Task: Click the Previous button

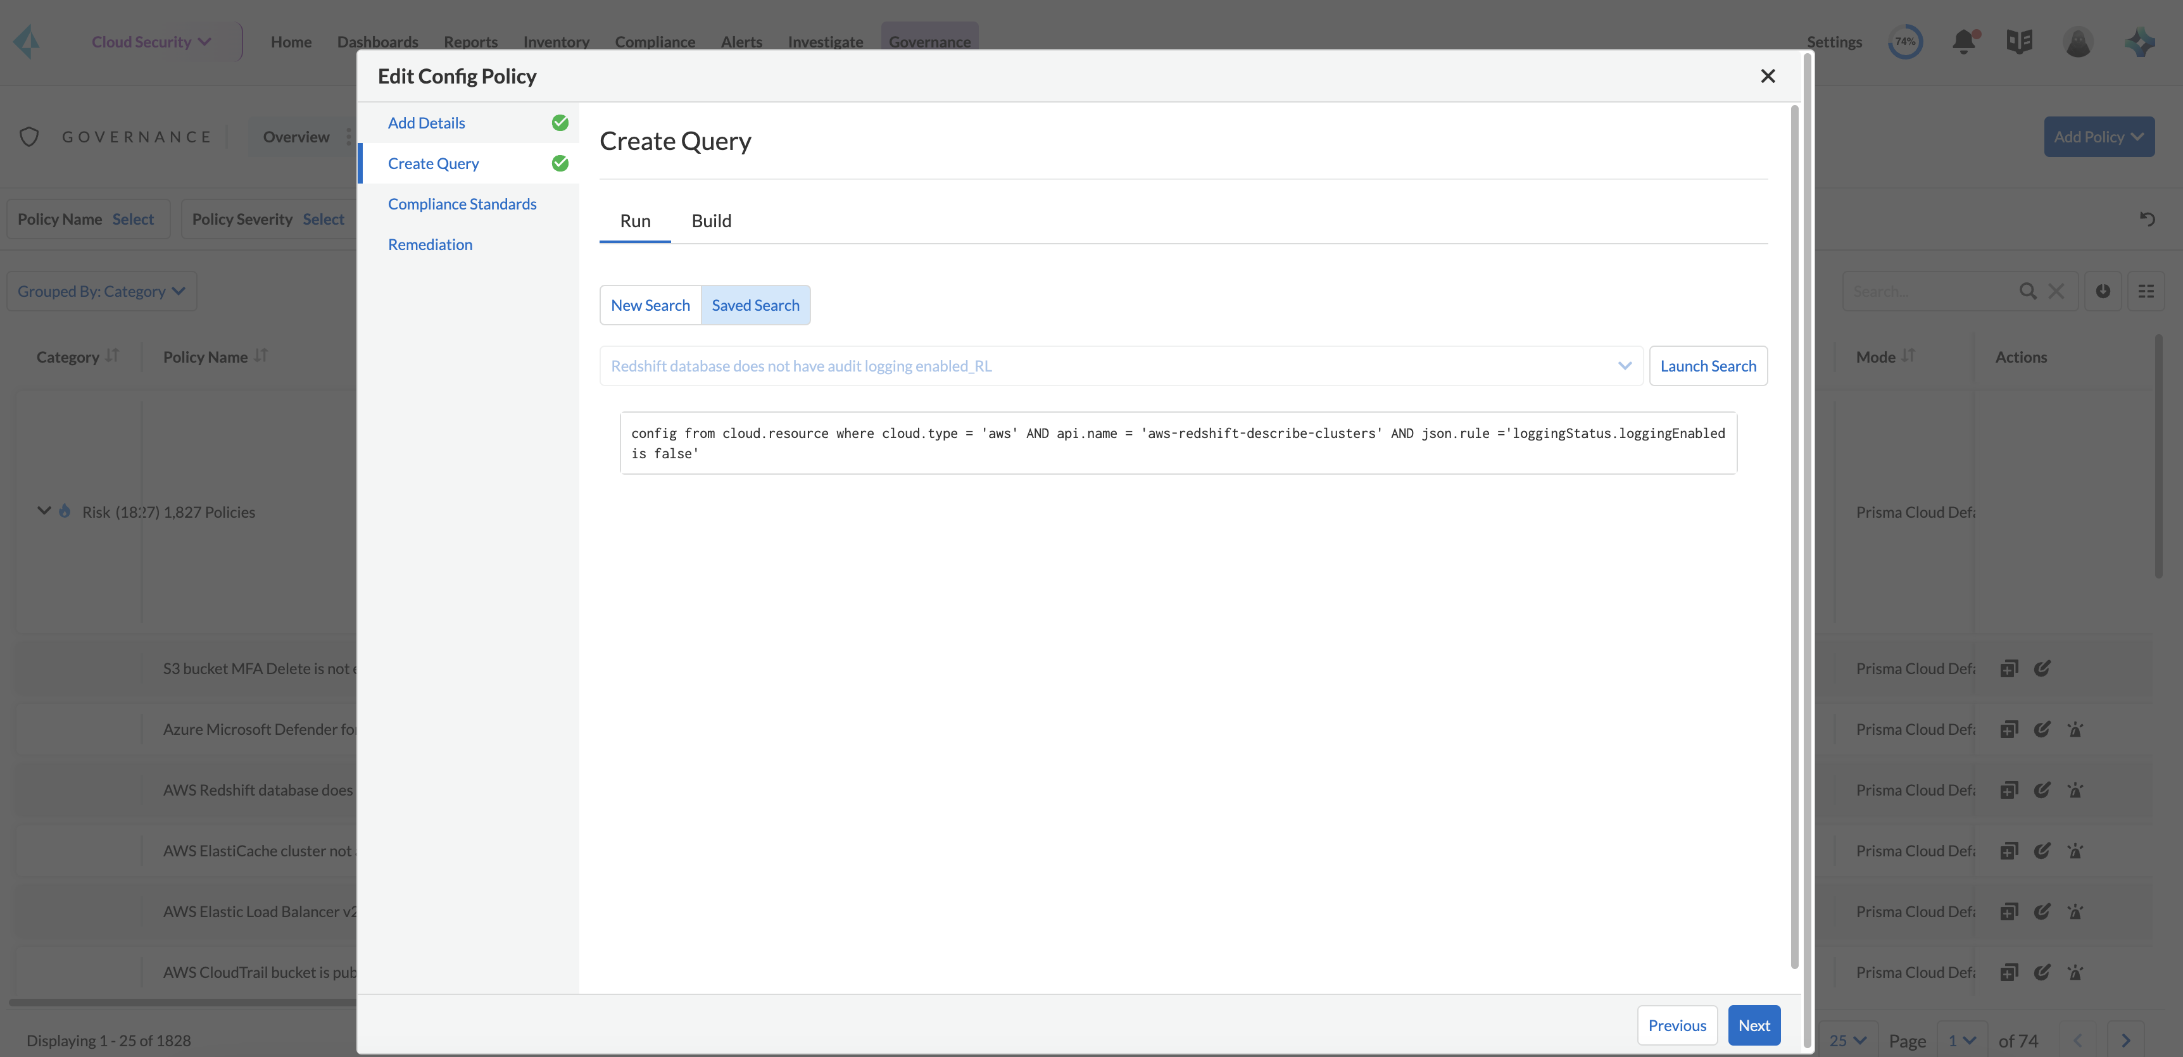Action: pyautogui.click(x=1677, y=1025)
